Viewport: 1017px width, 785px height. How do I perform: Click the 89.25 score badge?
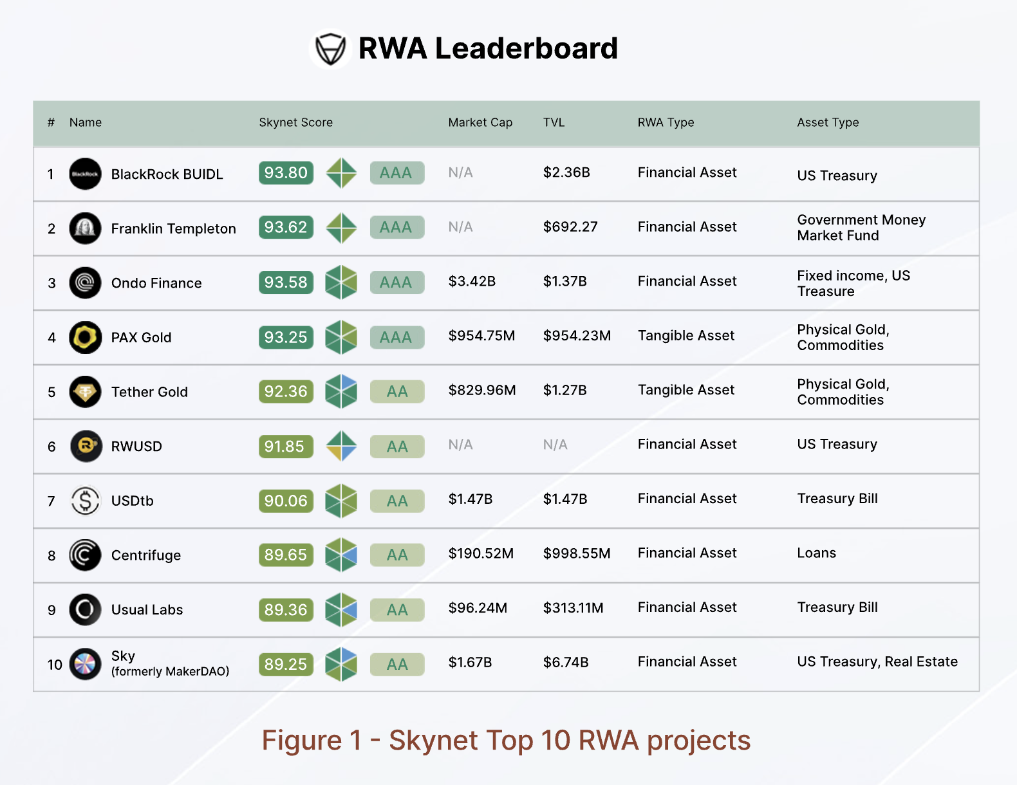click(286, 664)
